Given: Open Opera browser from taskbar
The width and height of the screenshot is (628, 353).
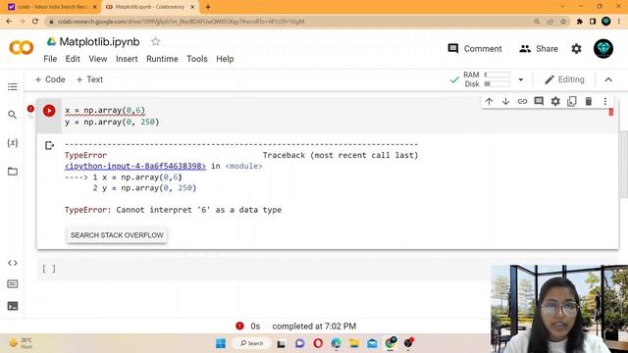Looking at the screenshot, I should tap(318, 343).
